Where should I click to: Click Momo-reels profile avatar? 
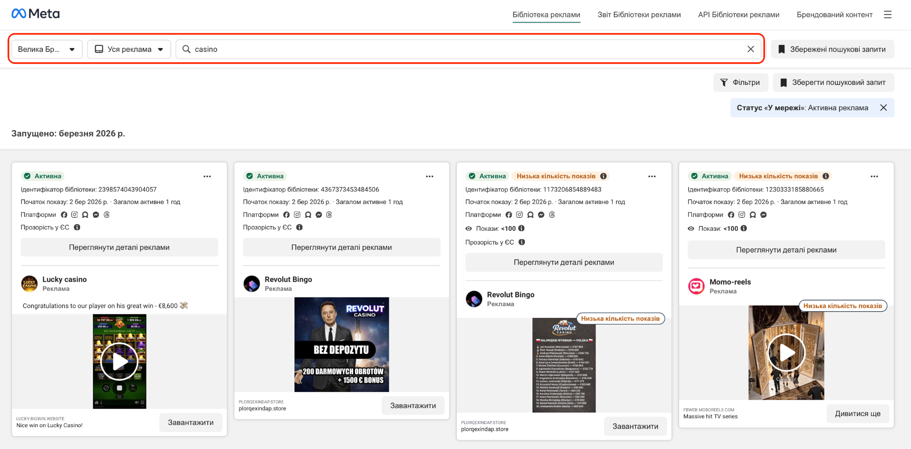click(x=697, y=286)
